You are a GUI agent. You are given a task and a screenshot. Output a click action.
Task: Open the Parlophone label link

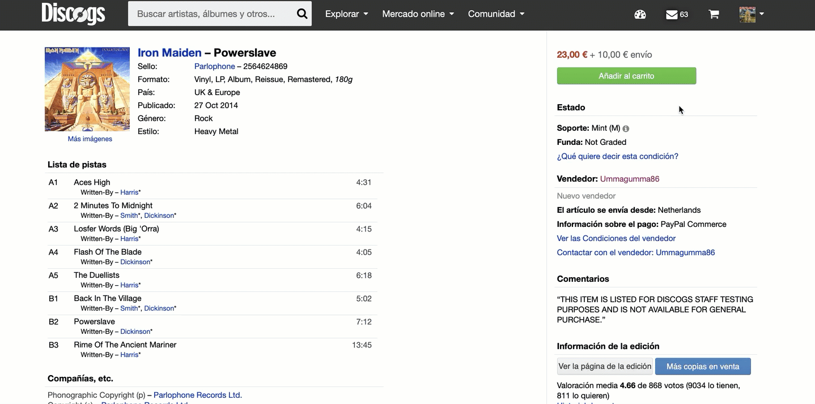coord(214,66)
